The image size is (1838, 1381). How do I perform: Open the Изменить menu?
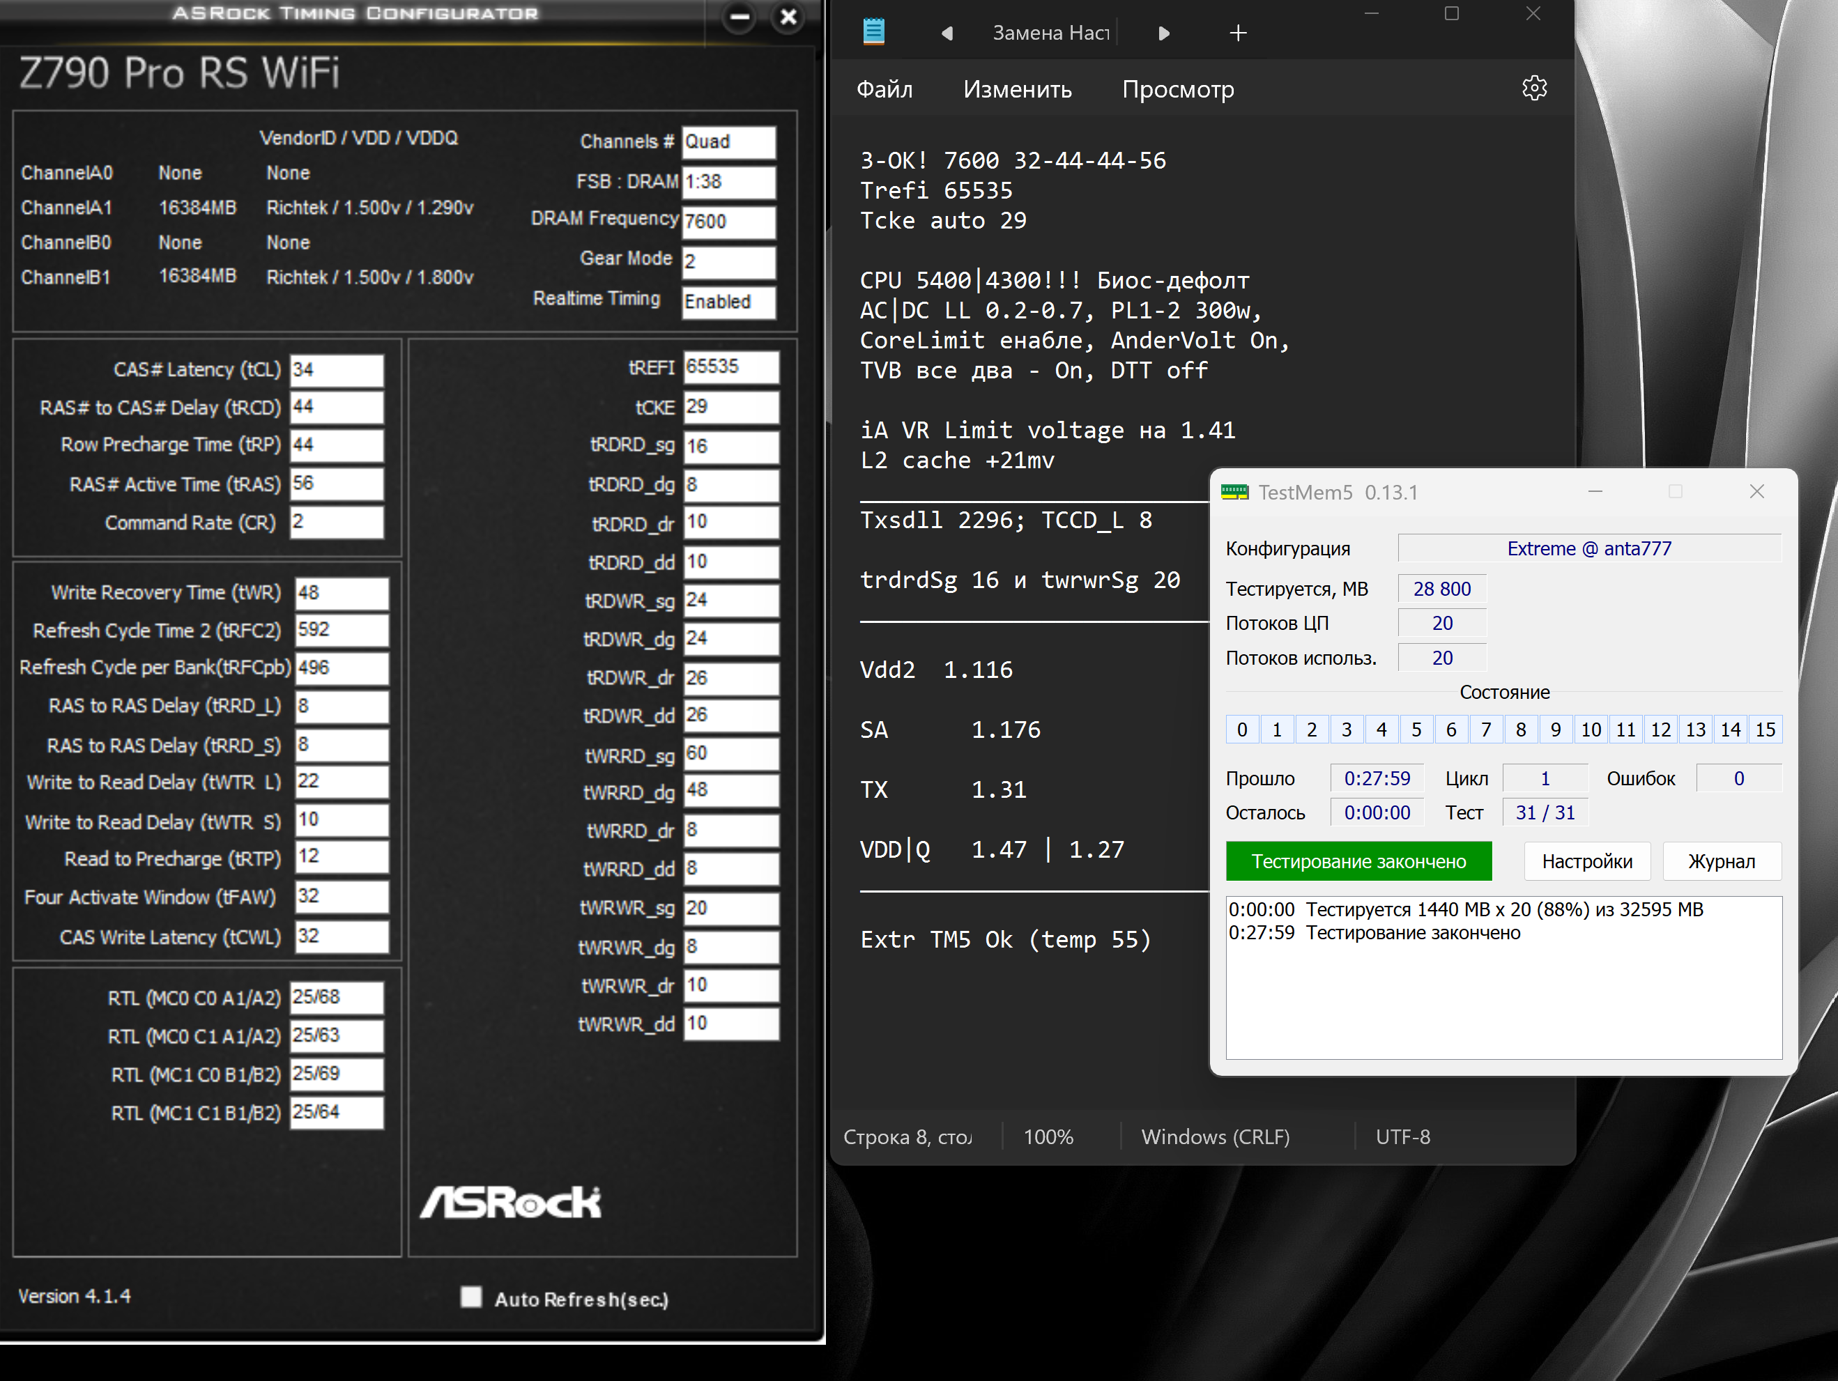1017,89
